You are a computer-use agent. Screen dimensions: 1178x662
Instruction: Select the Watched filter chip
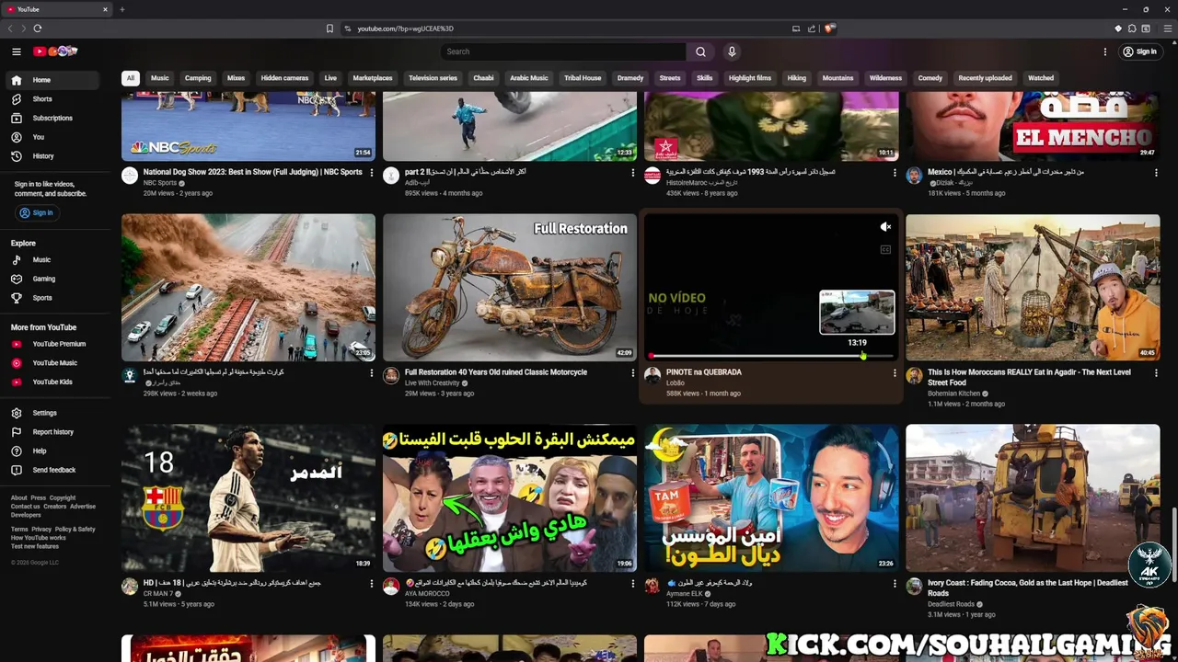[1041, 78]
